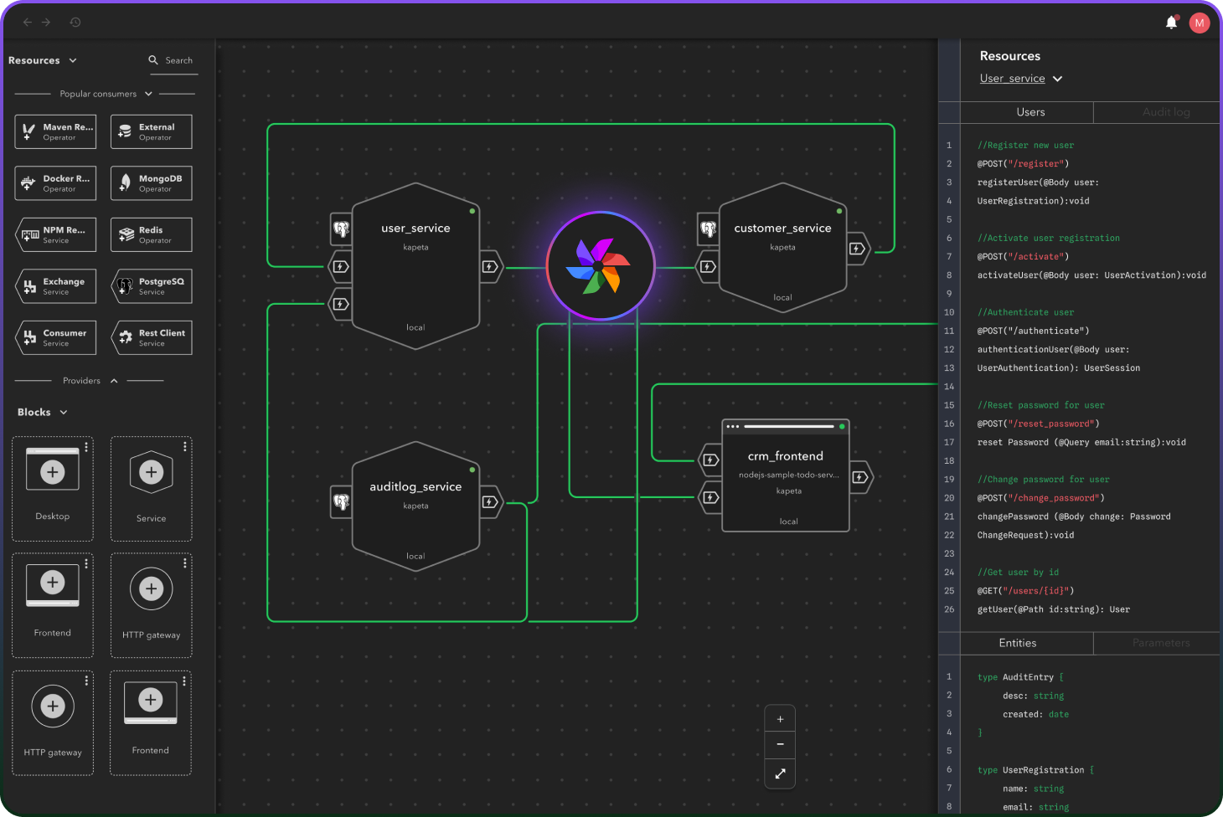Select the auditlog_service hexagon node
The width and height of the screenshot is (1223, 817).
415,506
